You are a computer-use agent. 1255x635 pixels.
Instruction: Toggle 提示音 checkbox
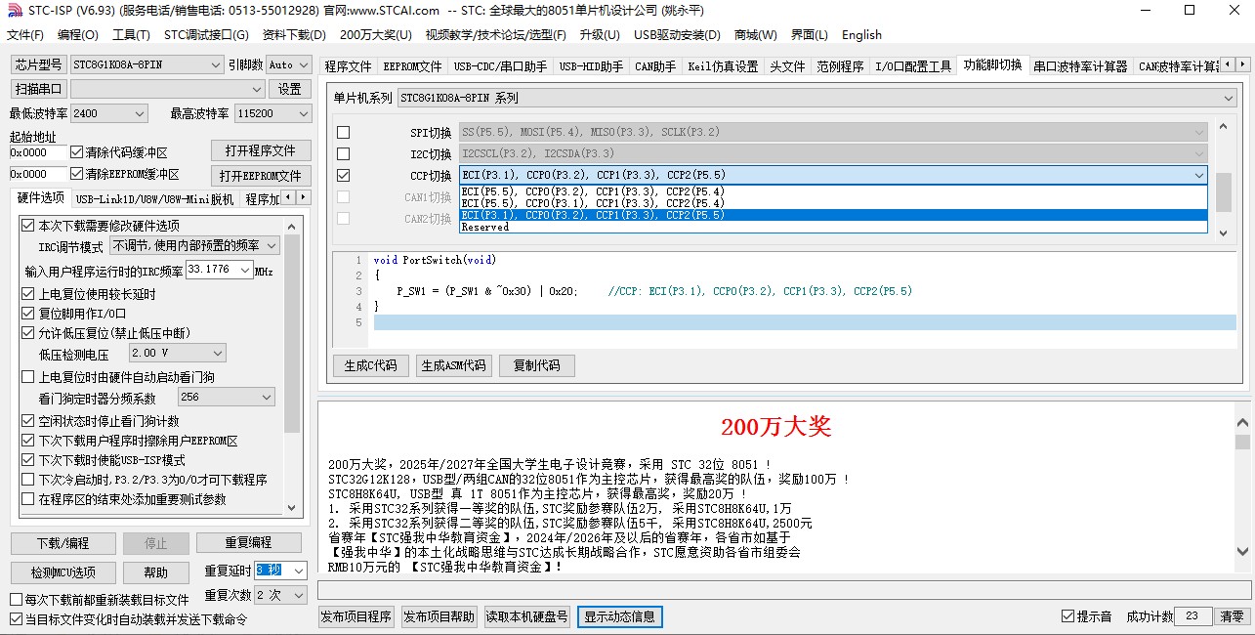pos(1067,616)
